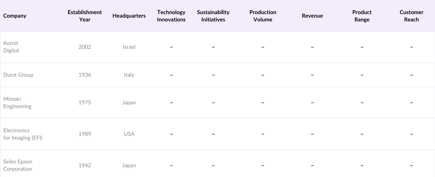Click Durst Group's Italy headquarters cell

pos(129,75)
